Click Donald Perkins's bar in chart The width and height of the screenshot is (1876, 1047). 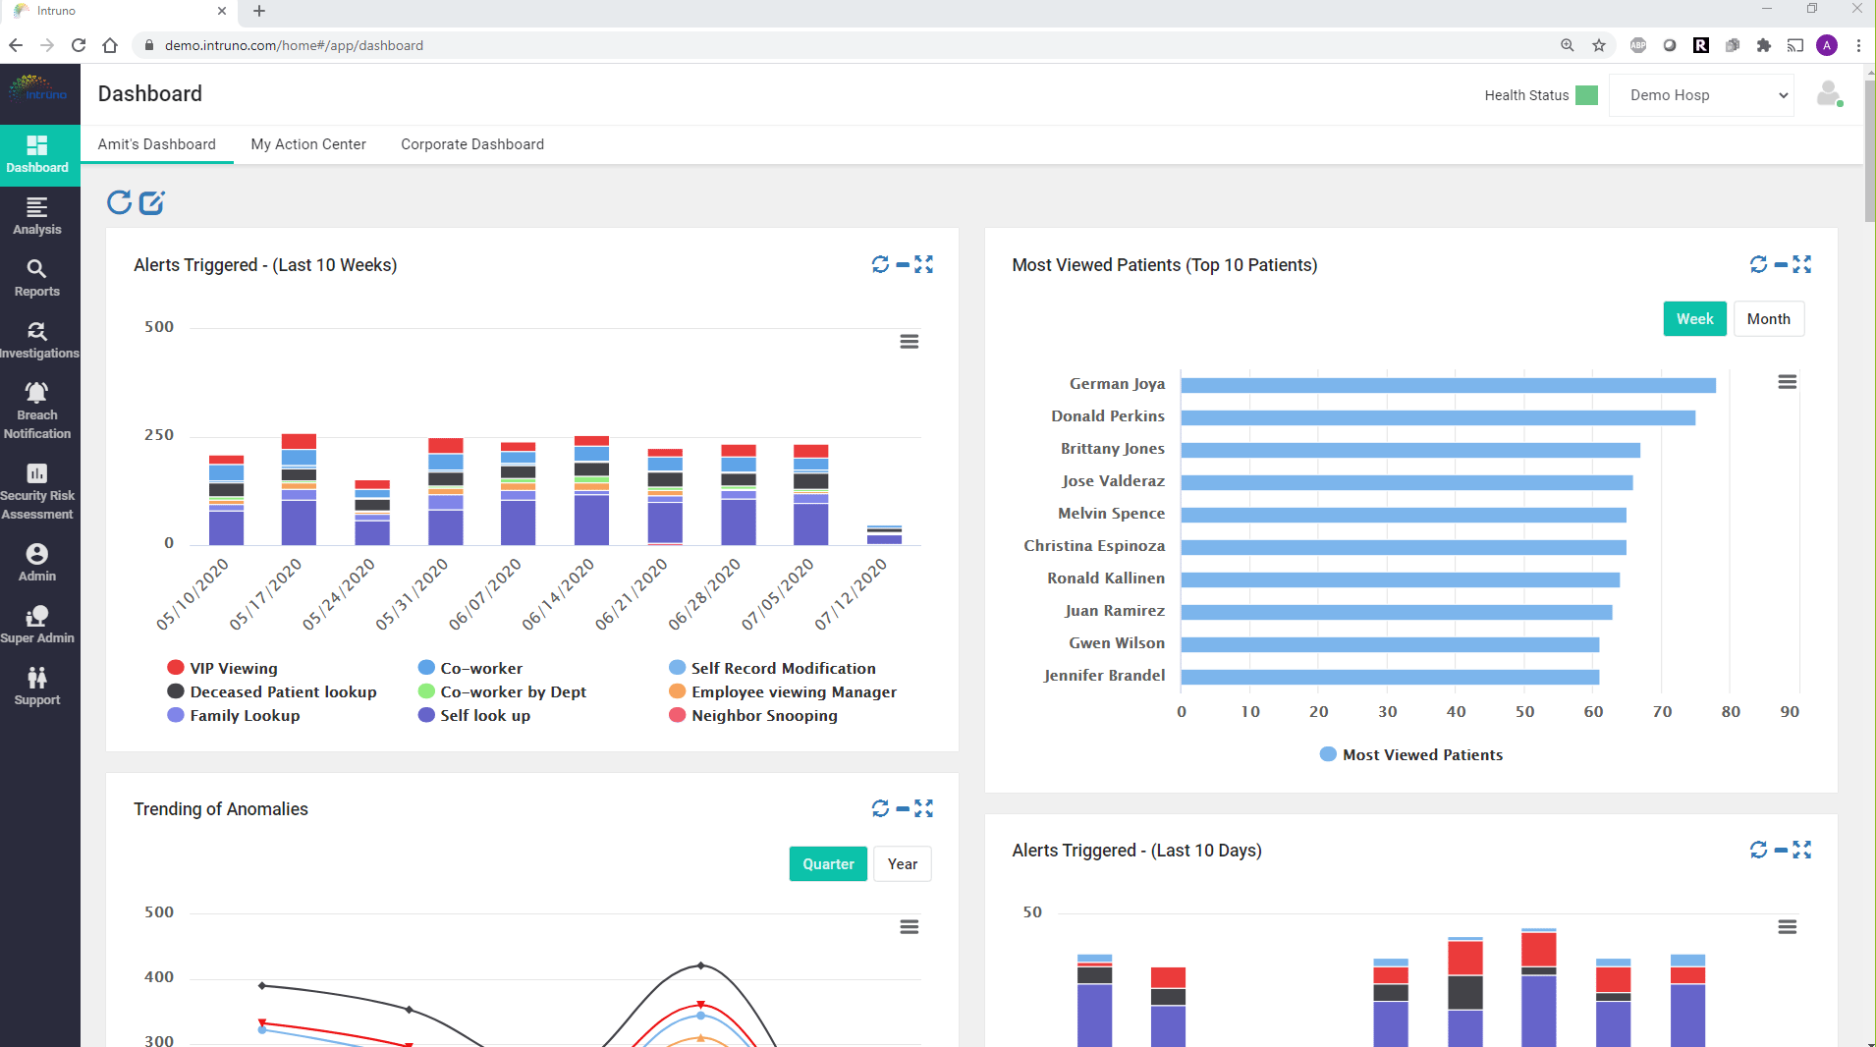1438,417
